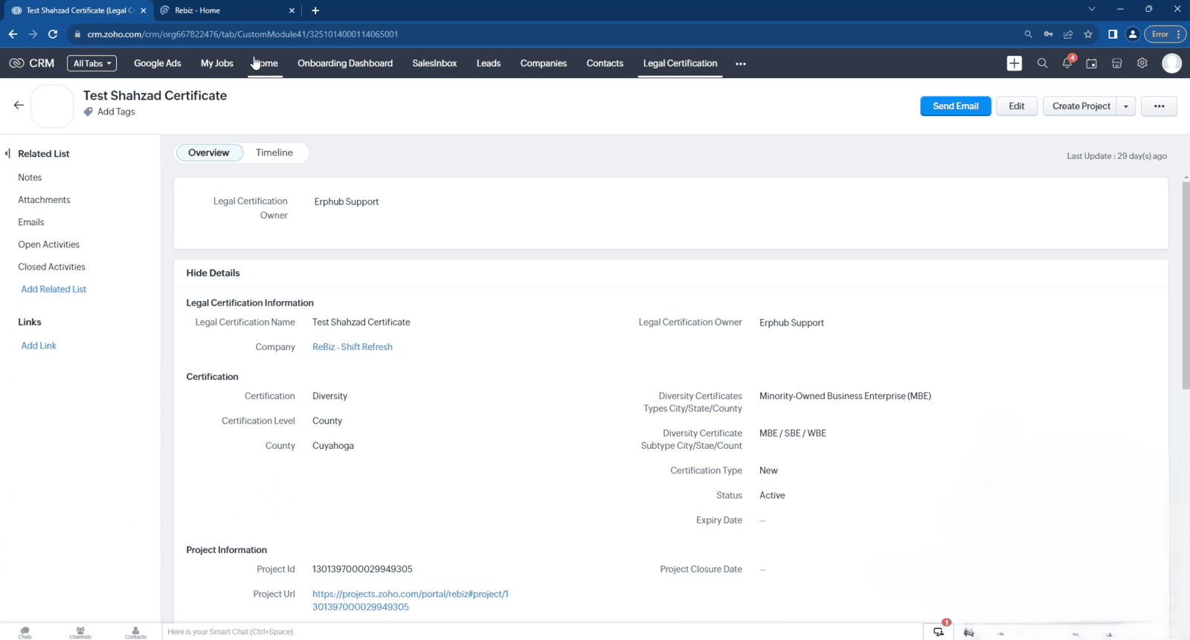Click the record image placeholder

tap(52, 106)
